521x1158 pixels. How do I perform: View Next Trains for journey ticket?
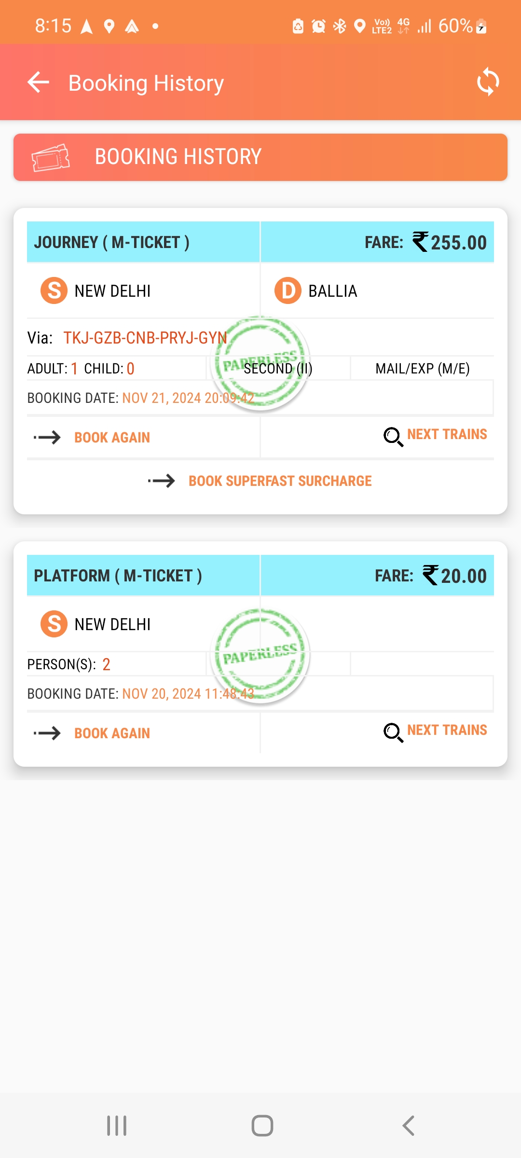click(x=447, y=434)
